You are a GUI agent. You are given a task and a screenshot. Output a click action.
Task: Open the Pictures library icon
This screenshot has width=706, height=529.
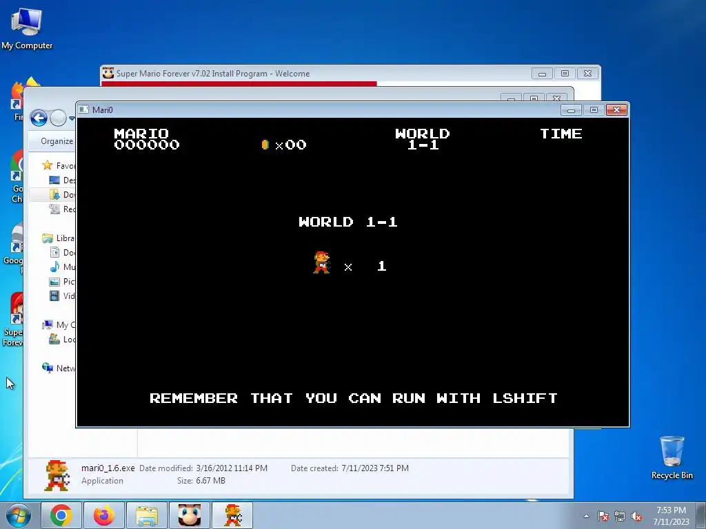pos(54,282)
